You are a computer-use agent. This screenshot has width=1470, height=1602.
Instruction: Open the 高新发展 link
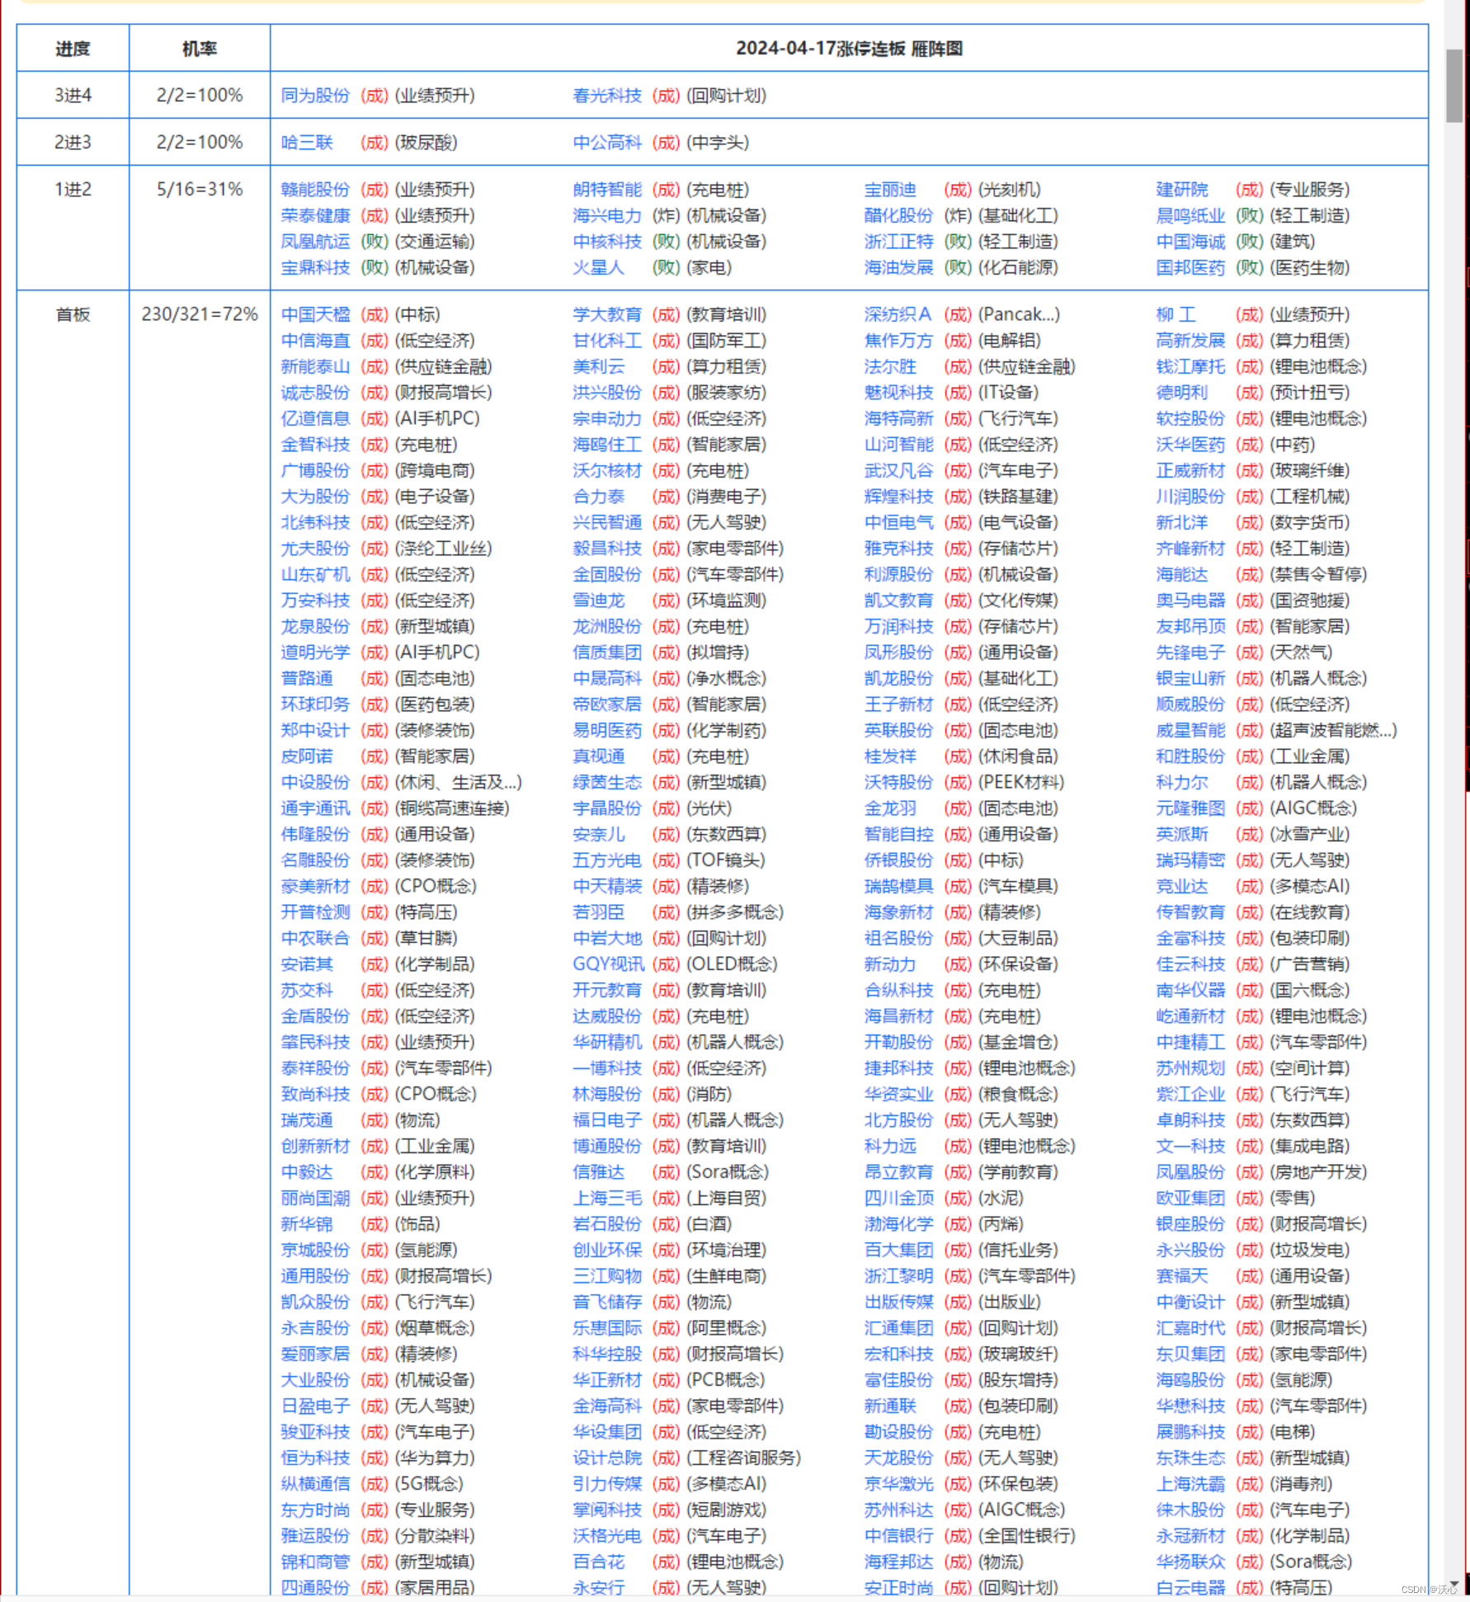point(1190,341)
